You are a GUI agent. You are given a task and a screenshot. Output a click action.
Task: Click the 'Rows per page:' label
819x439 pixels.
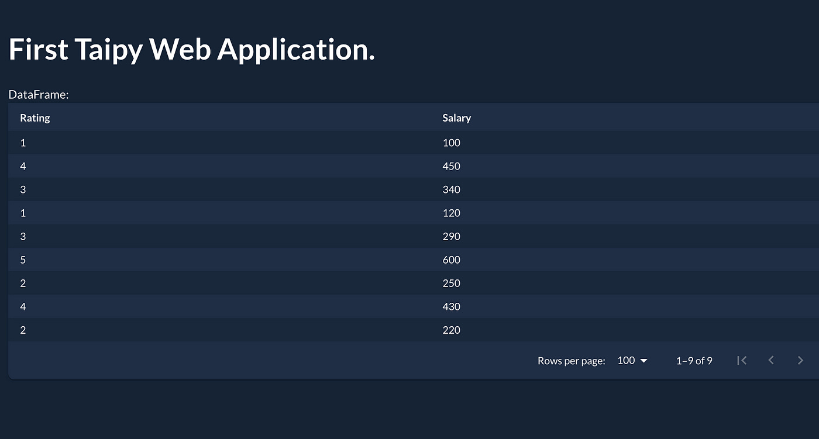572,361
